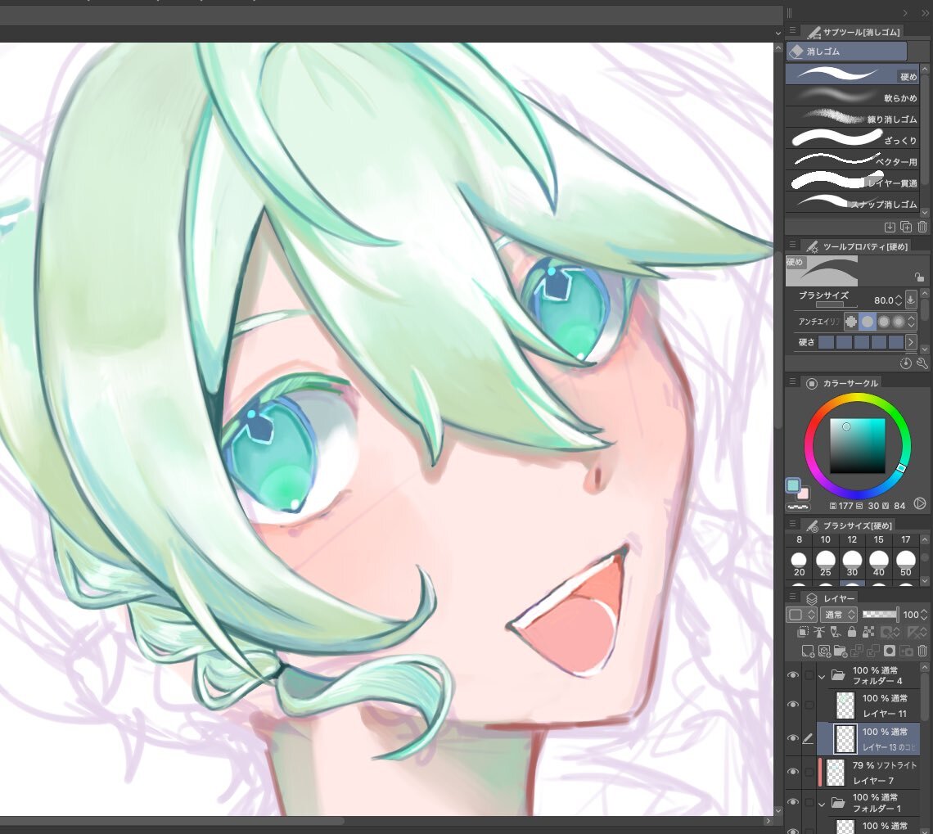Select the レイヤー 13 copy layer thumbnail
933x834 pixels.
coord(845,738)
